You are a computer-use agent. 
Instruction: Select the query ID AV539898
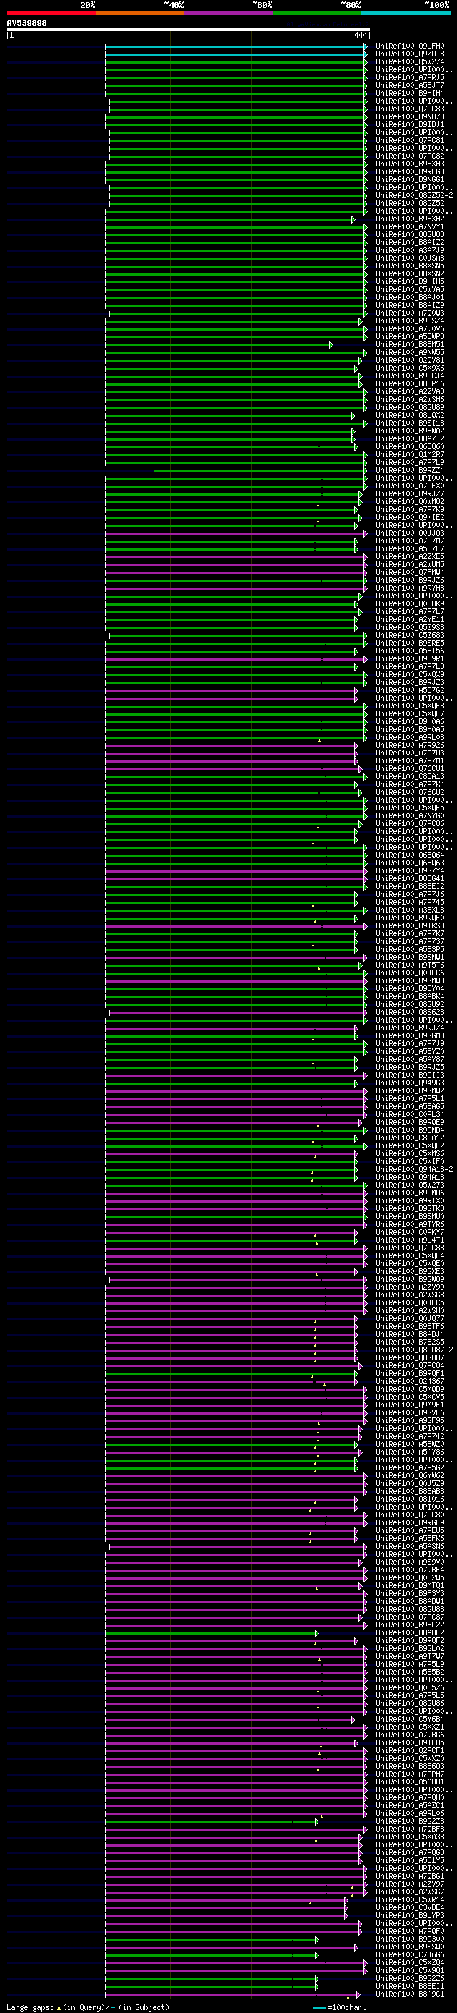pos(26,24)
